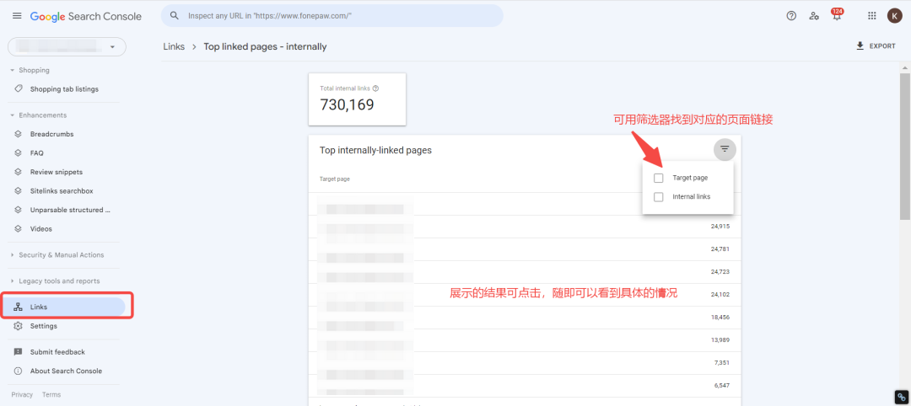Viewport: 911px width, 406px height.
Task: Open Shopping tab listings
Action: click(62, 89)
